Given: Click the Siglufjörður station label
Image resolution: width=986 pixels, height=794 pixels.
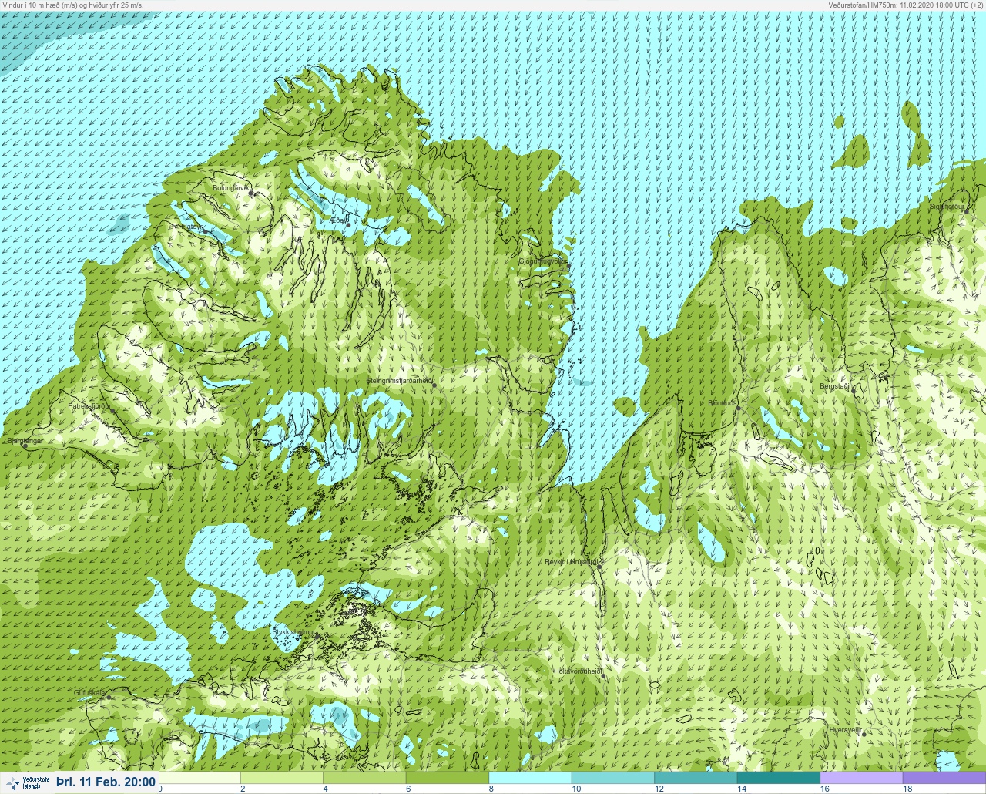Looking at the screenshot, I should coord(947,207).
